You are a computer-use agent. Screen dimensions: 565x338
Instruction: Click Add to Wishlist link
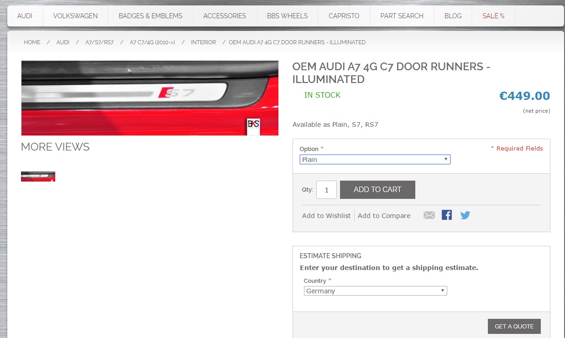326,216
